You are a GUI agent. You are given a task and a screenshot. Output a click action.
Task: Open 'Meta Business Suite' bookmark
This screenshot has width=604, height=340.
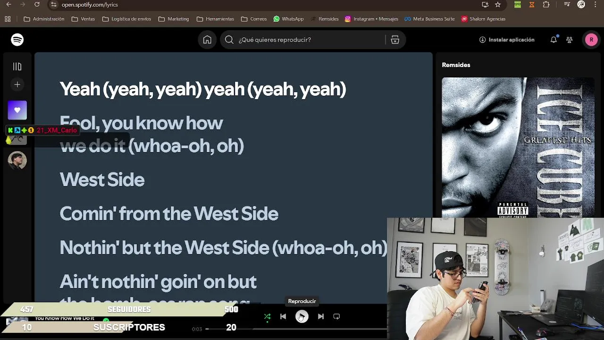[429, 19]
